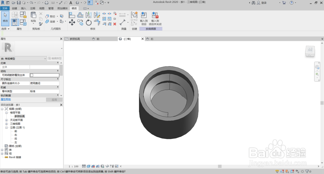
Task: Collapse the Constraints (约束) section
Action: click(x=58, y=63)
